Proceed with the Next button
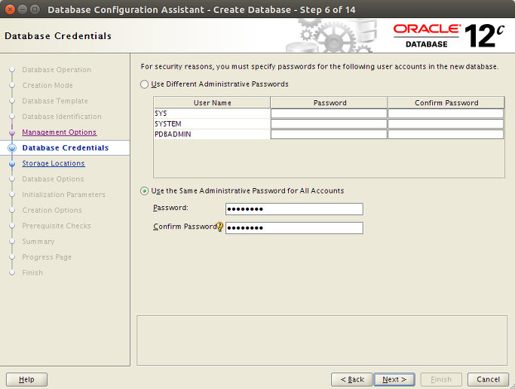Image resolution: width=515 pixels, height=389 pixels. point(394,379)
